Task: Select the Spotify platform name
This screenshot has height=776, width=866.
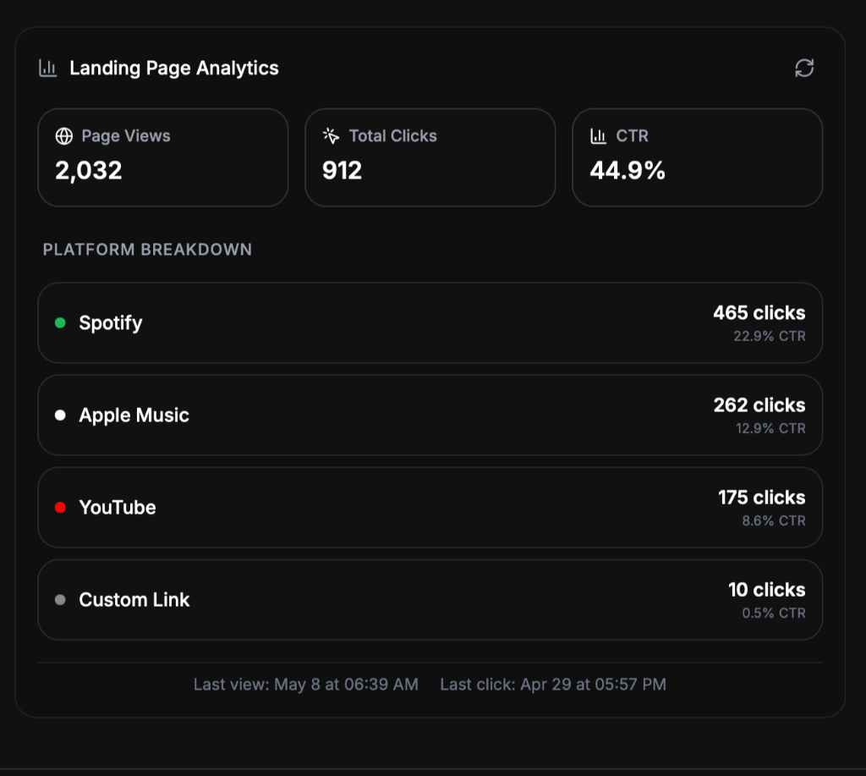Action: (111, 322)
